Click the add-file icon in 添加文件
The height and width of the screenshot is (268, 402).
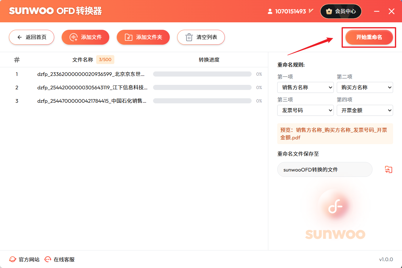pos(73,37)
